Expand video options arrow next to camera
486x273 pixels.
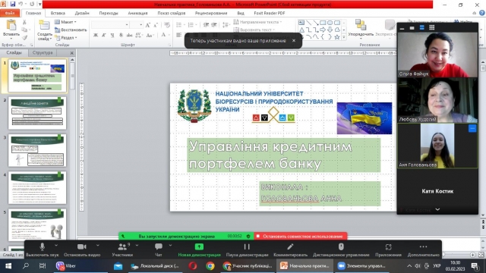98,245
